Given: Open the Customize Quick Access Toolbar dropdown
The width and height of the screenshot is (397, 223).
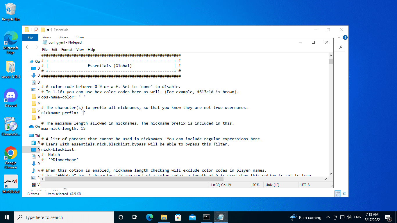Looking at the screenshot, I should [47, 30].
